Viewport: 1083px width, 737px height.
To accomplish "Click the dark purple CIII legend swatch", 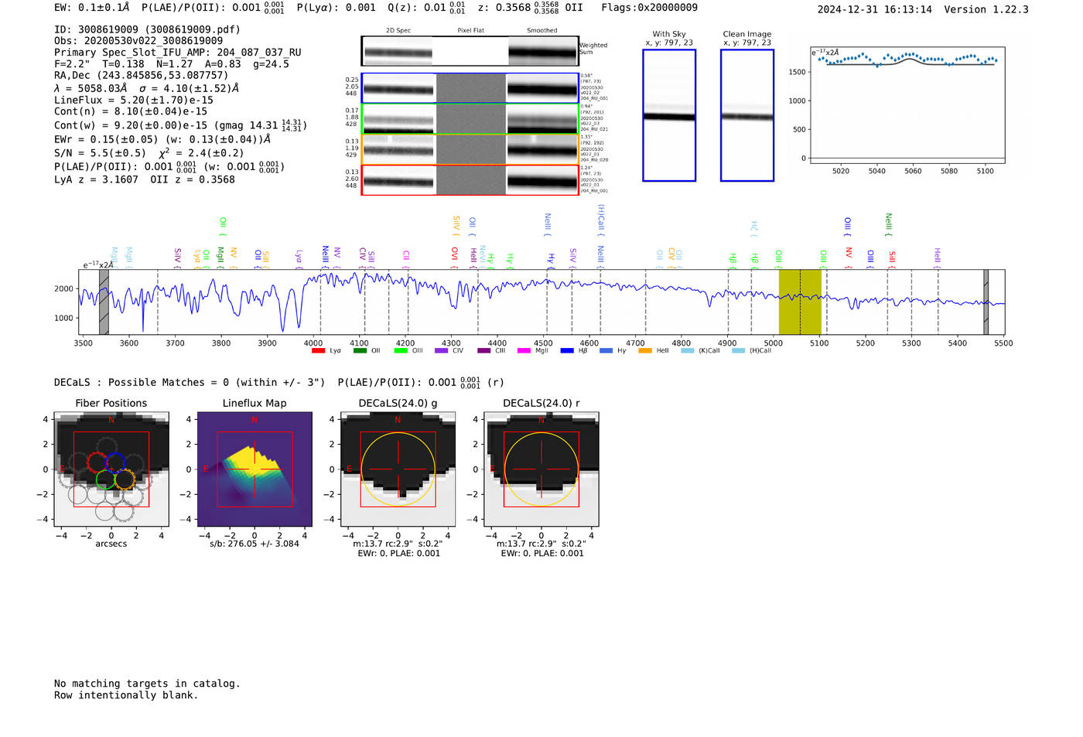I will coord(484,351).
